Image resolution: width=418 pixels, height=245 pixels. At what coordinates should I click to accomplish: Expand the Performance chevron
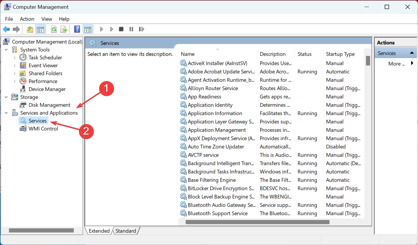[15, 81]
